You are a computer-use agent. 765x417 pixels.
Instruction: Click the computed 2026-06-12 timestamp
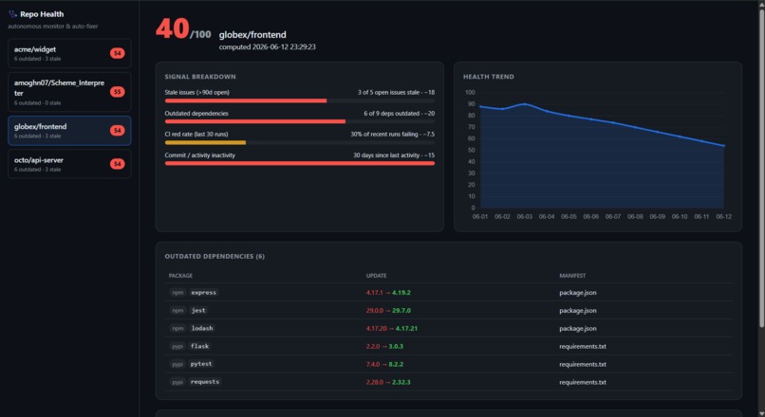tap(268, 47)
